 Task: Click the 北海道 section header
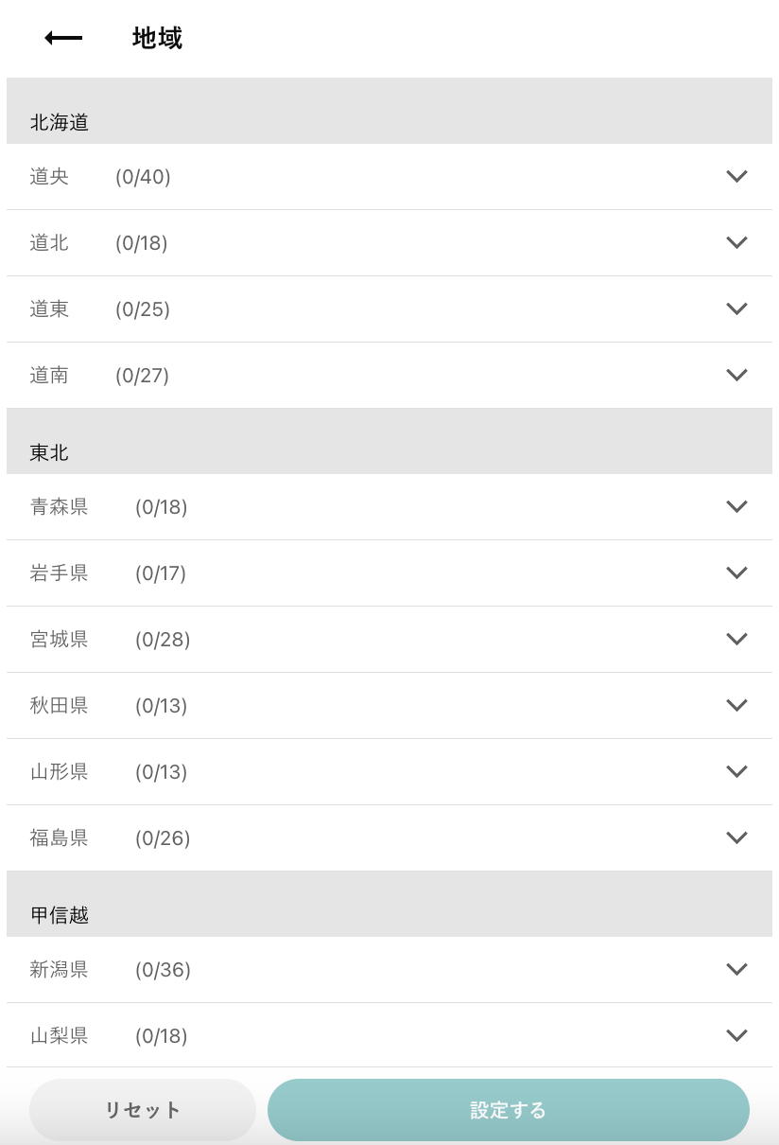60,122
